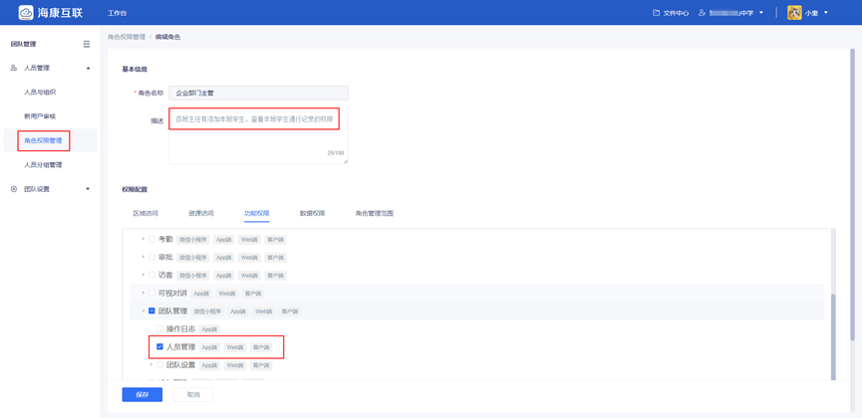
Task: Collapse the 团队管理 tree node arrow
Action: pos(143,312)
